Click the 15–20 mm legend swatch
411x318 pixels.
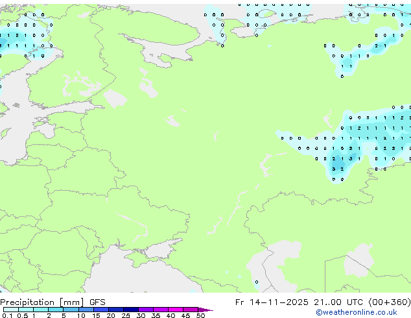pyautogui.click(x=101, y=310)
